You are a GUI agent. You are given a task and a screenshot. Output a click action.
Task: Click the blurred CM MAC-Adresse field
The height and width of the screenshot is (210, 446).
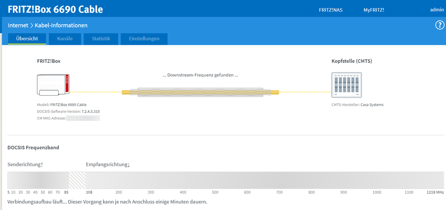click(x=83, y=118)
